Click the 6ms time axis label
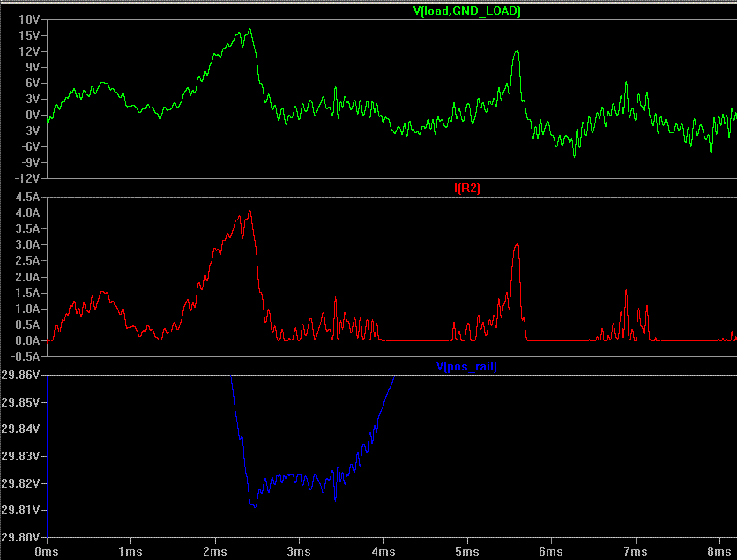This screenshot has height=560, width=737. pyautogui.click(x=551, y=551)
